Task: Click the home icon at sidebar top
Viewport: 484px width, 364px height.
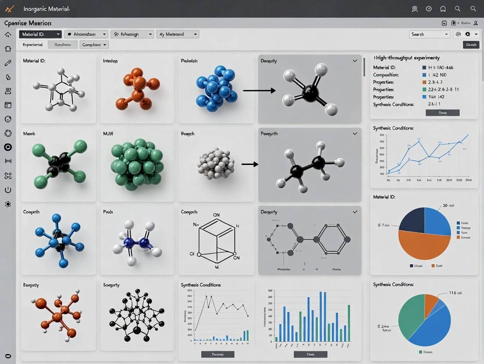Action: point(8,34)
